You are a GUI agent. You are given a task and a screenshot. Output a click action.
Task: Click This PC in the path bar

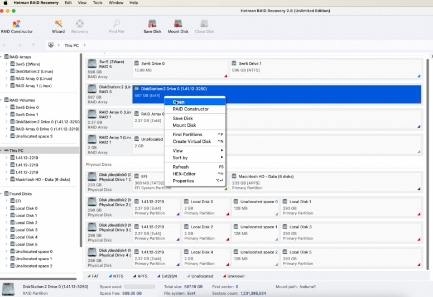pyautogui.click(x=71, y=45)
